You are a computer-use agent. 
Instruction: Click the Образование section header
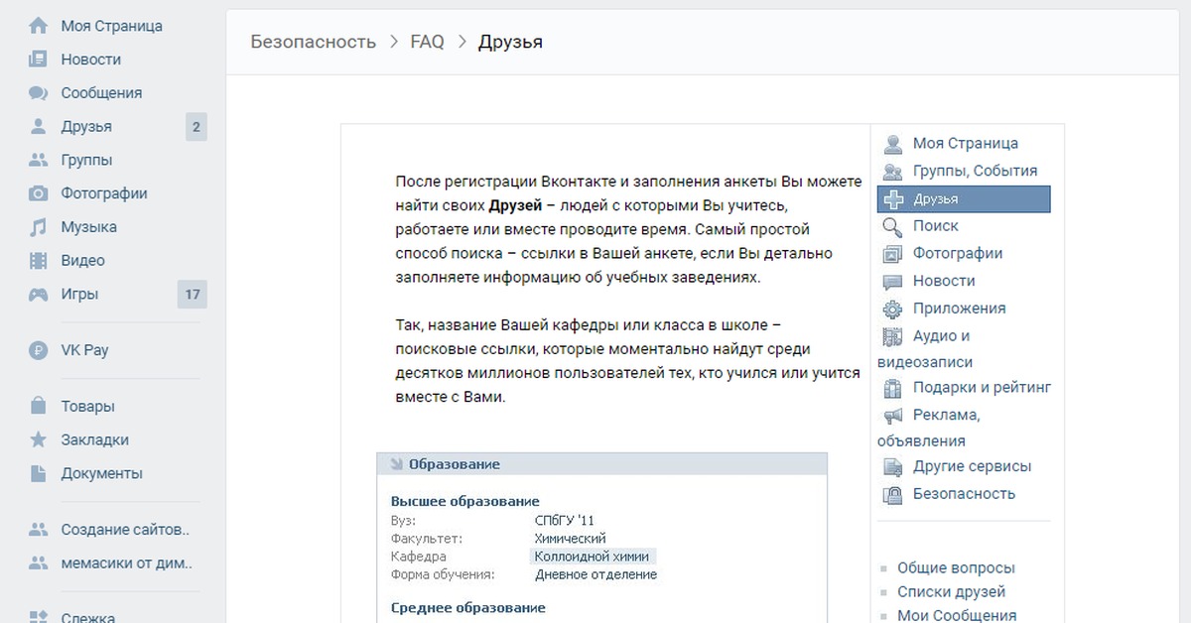point(601,464)
